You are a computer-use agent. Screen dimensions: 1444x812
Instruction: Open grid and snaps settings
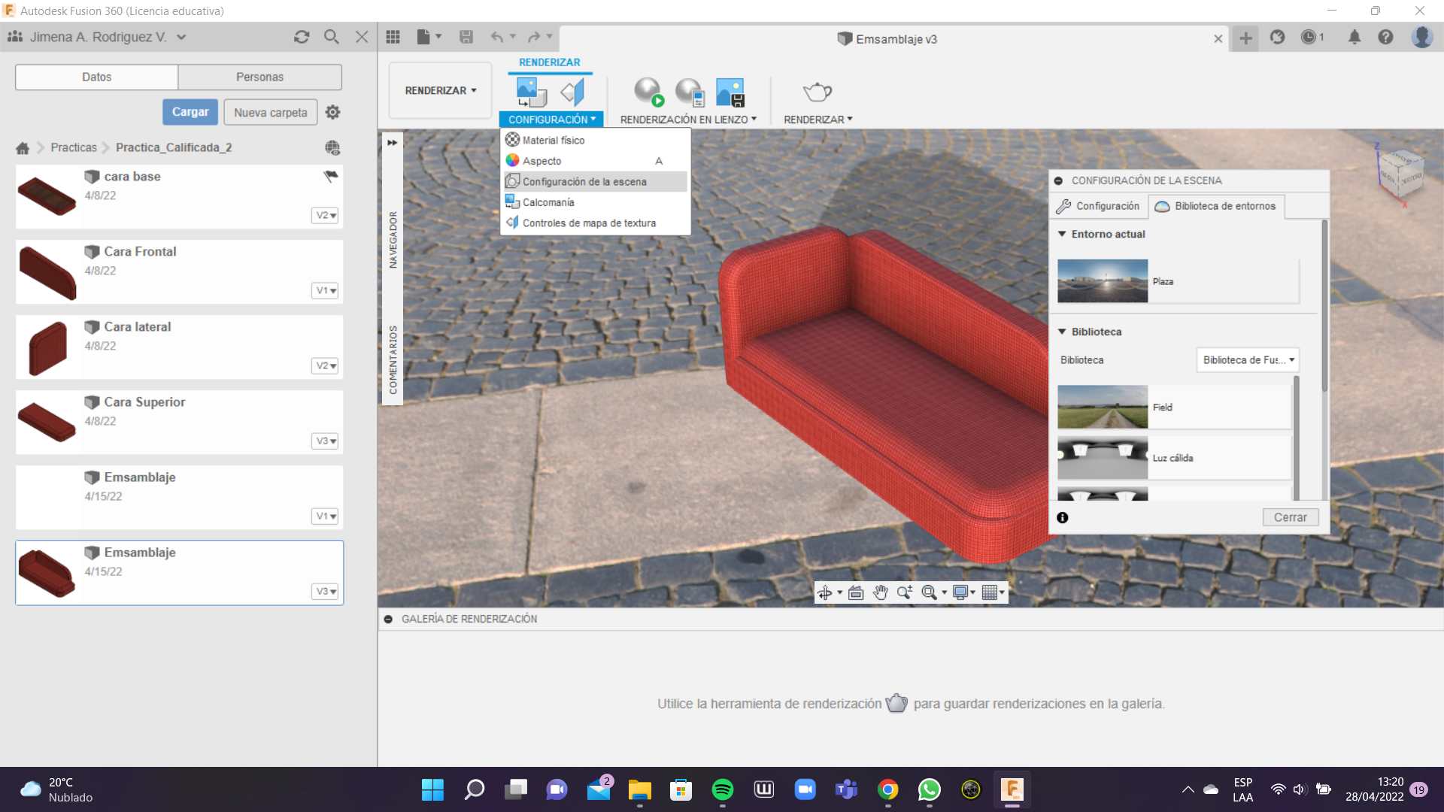pyautogui.click(x=993, y=592)
